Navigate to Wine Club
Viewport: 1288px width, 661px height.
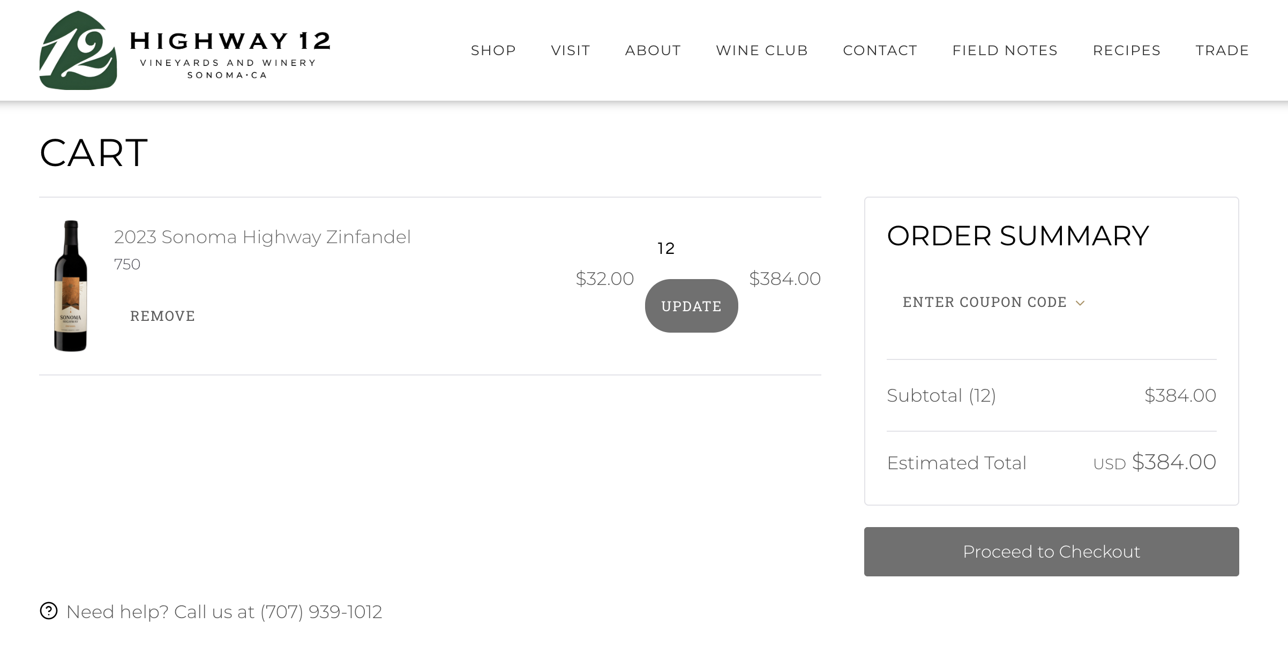point(761,50)
